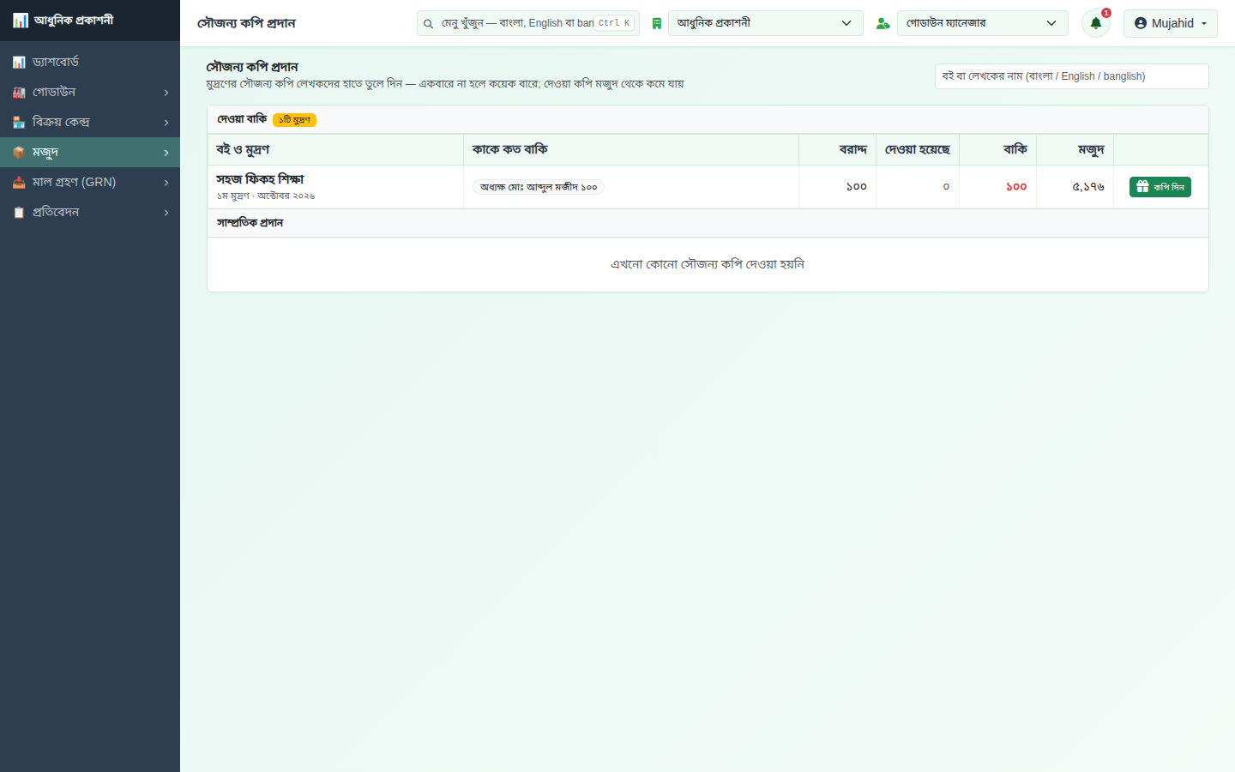The width and height of the screenshot is (1235, 772).
Task: Click the দেওয়া হয়েছে column header
Action: click(918, 149)
